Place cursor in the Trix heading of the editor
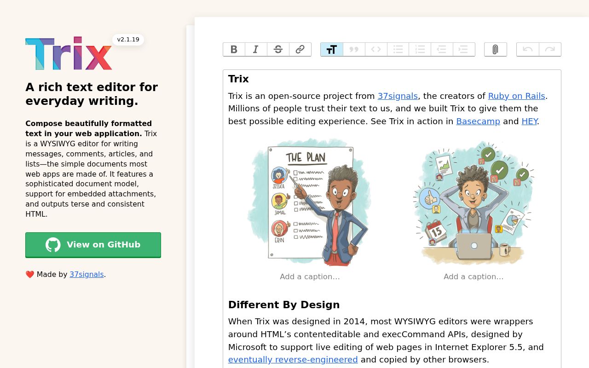Viewport: 589px width, 368px height. tap(238, 79)
